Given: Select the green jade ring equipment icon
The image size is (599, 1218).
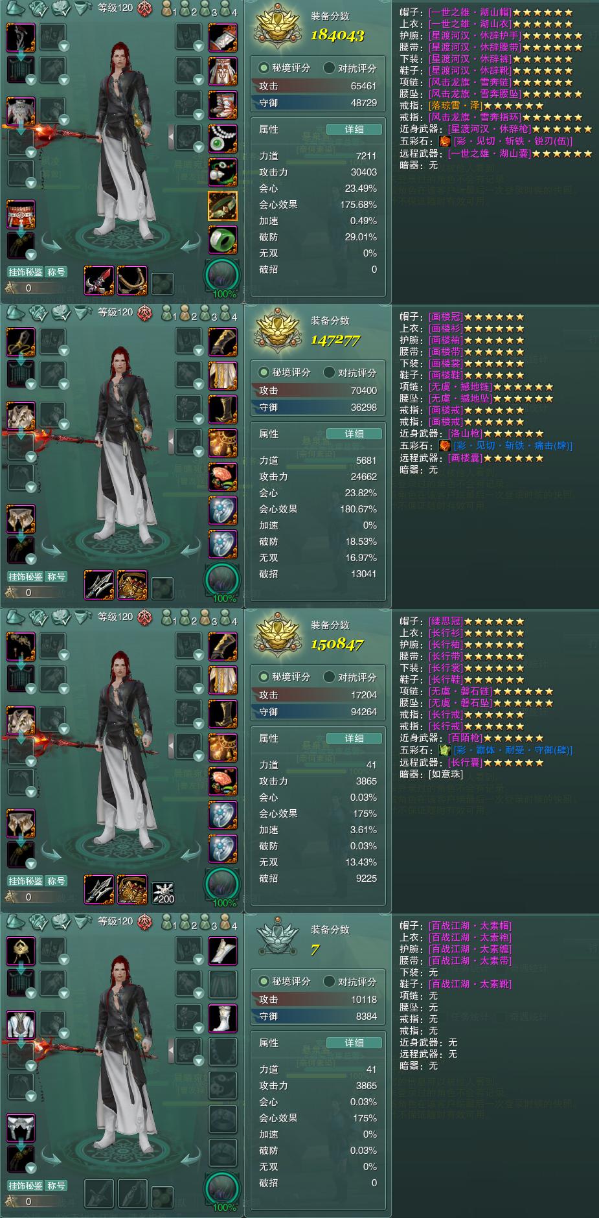Looking at the screenshot, I should pos(222,238).
